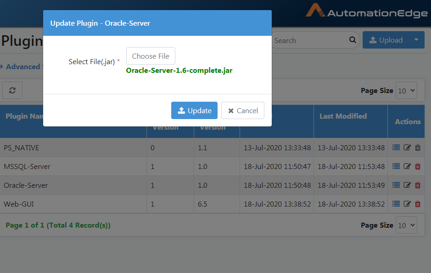Click Page 1 of 1 record summary
This screenshot has width=431, height=273.
58,225
